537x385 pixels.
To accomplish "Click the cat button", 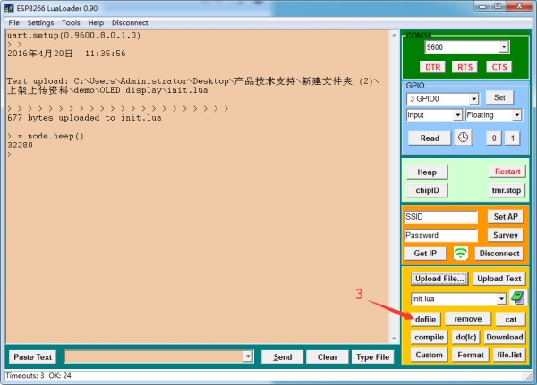I will pyautogui.click(x=511, y=319).
